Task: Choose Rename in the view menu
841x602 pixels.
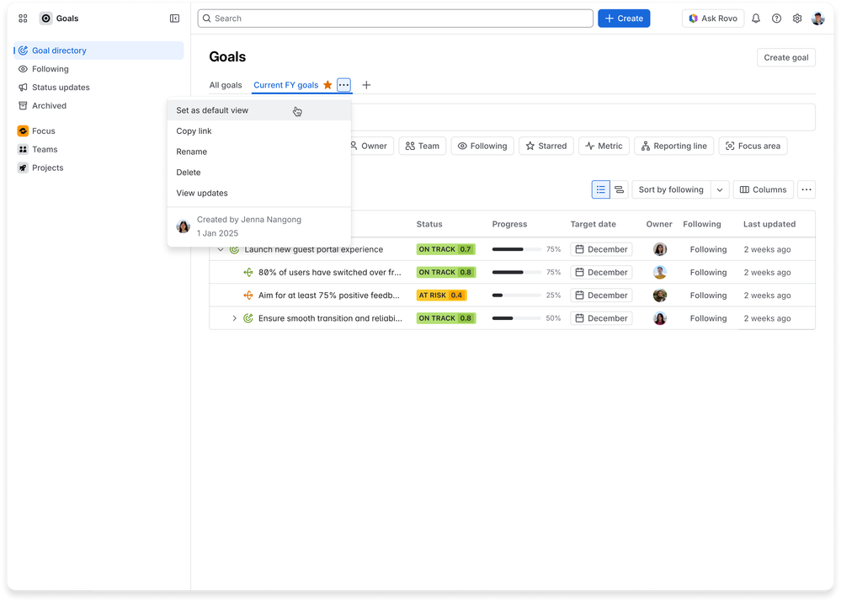Action: (259, 152)
